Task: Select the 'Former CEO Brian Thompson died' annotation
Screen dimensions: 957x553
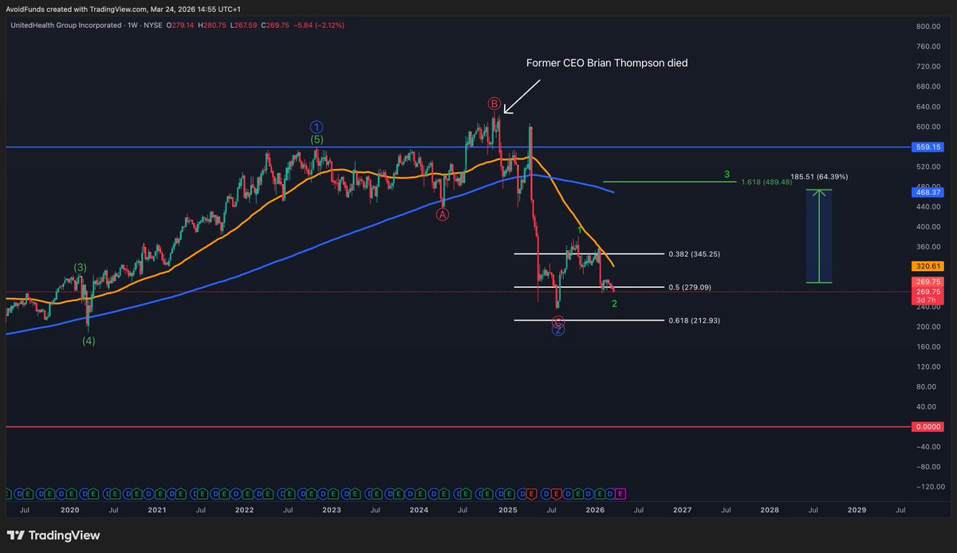Action: click(606, 63)
